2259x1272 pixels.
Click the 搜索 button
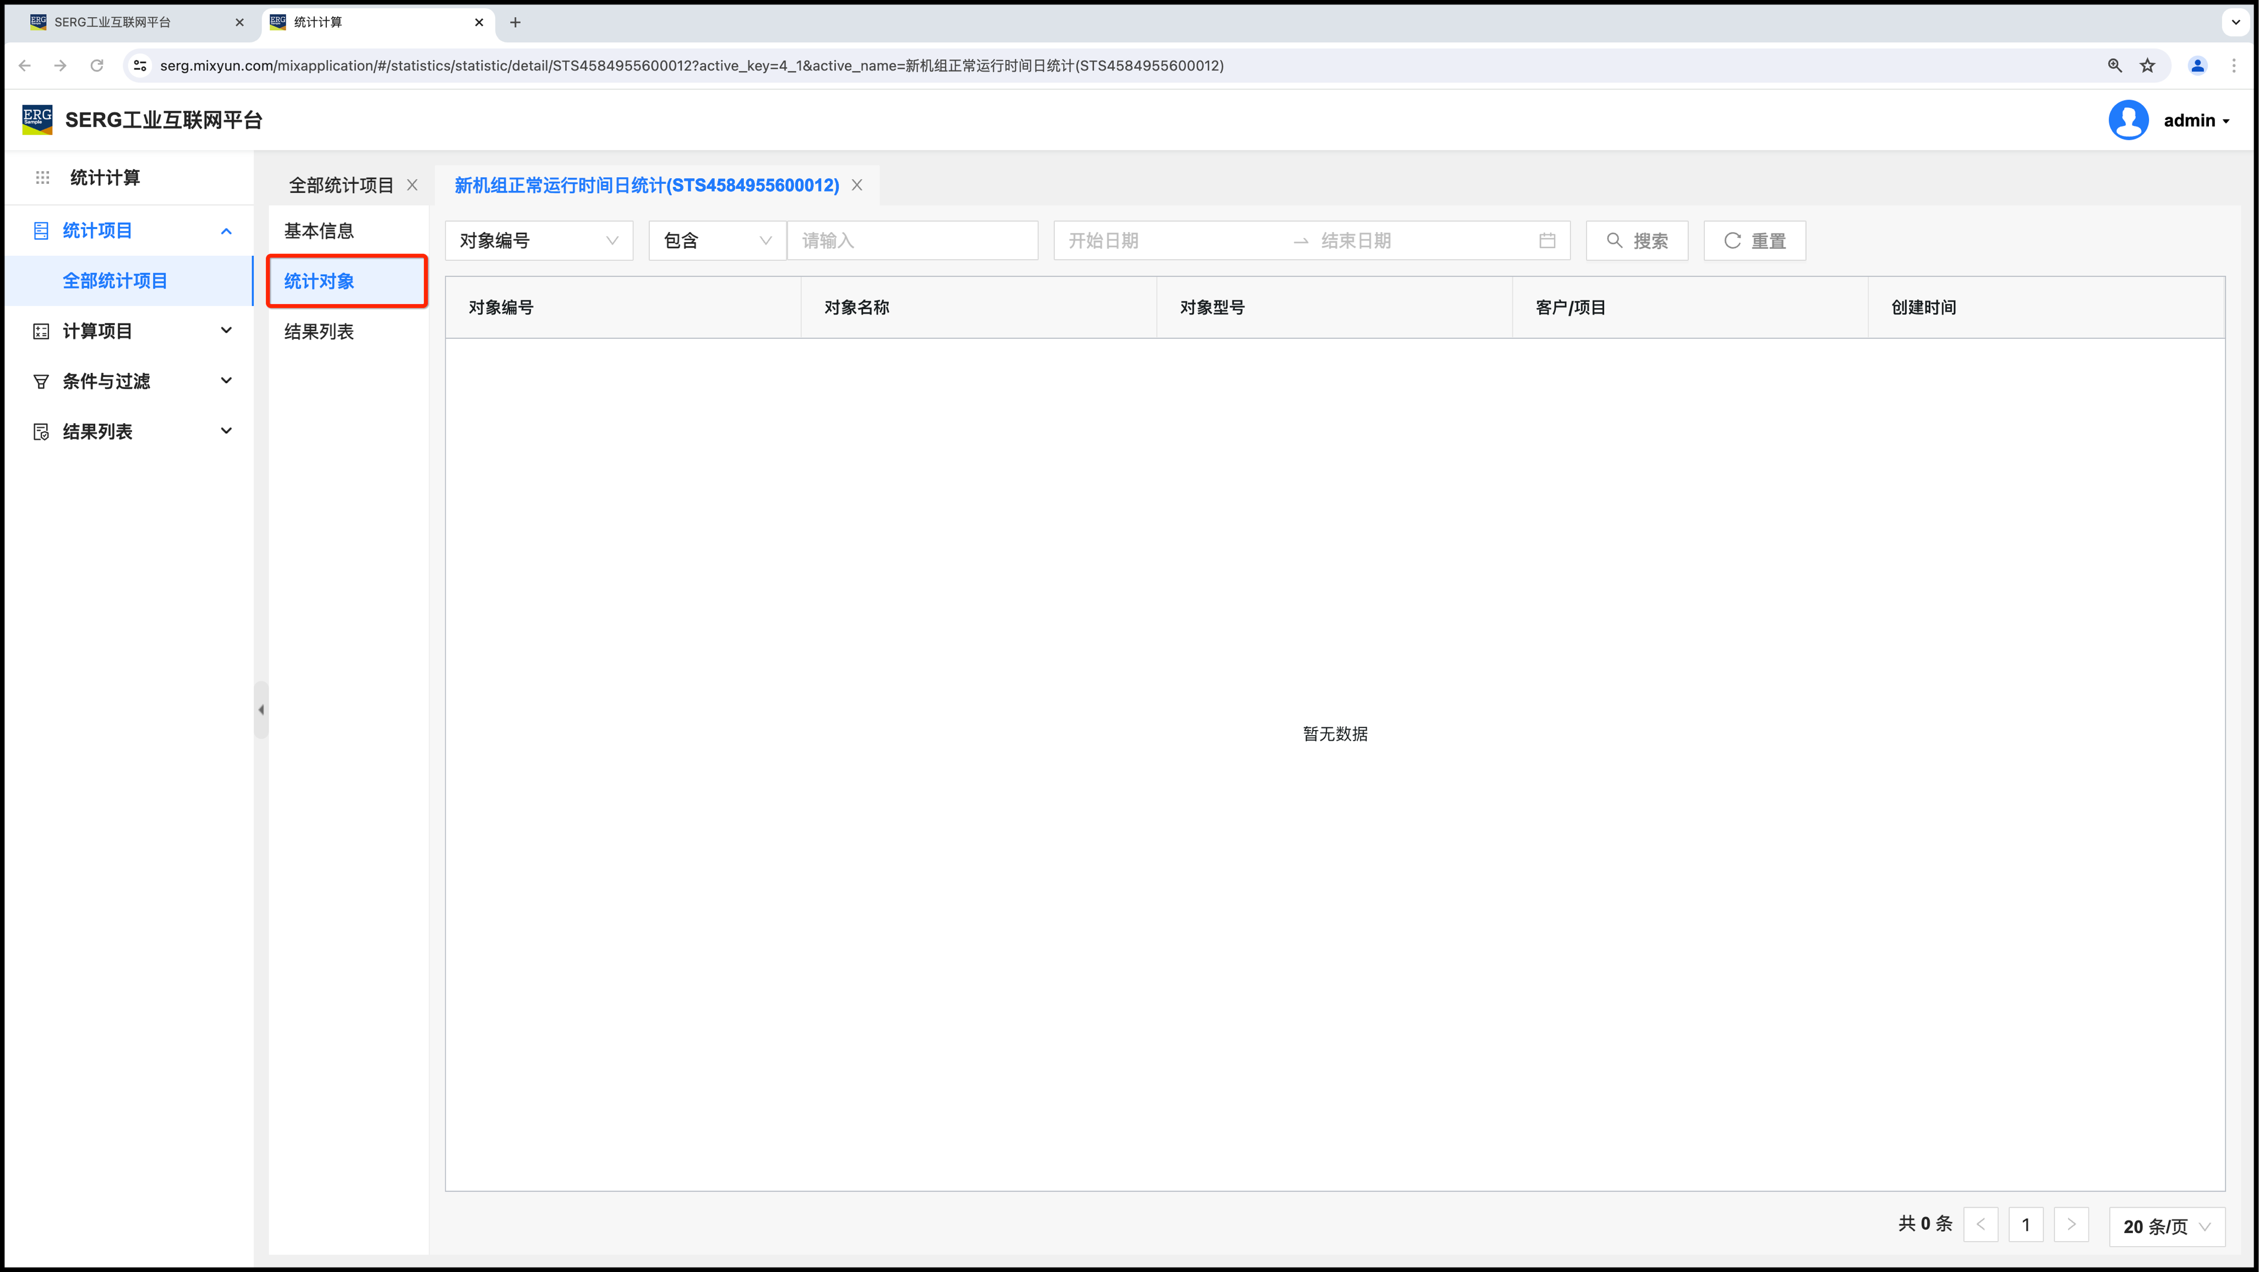coord(1637,240)
